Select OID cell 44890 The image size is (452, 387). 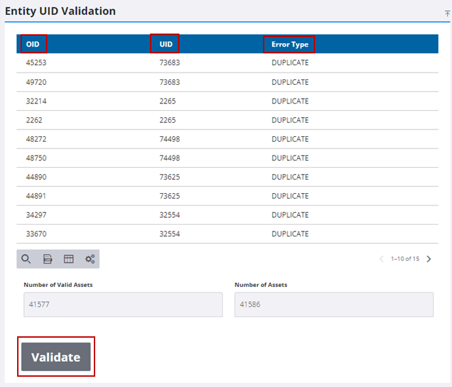click(x=36, y=177)
